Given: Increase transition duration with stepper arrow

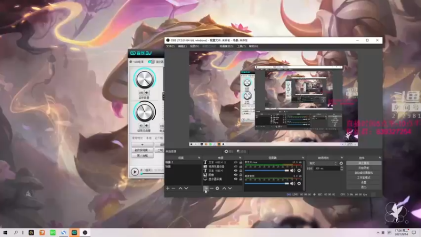Looking at the screenshot, I should (x=342, y=167).
